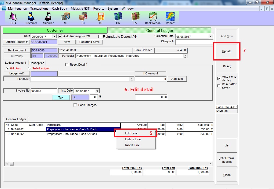Click the Customer toolbar icon

click(31, 18)
